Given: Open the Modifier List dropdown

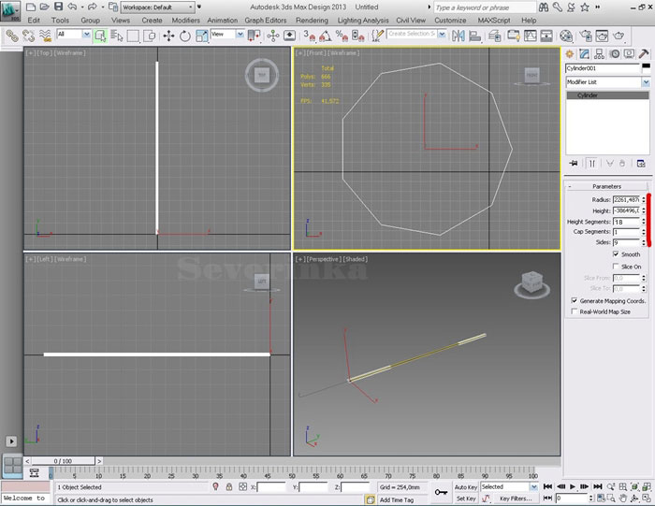Looking at the screenshot, I should [645, 82].
